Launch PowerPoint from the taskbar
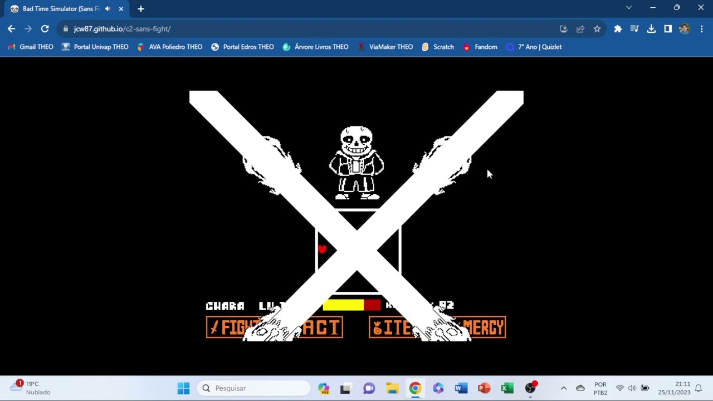The image size is (713, 401). pos(484,388)
